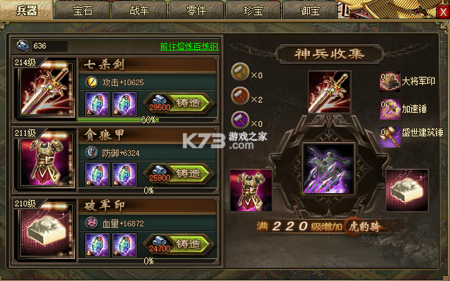Click 铸造 button costing 29500

[x=179, y=103]
